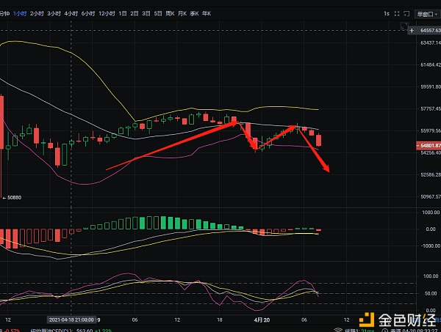Click the 52586.28 price axis label
441x332 pixels.
click(431, 174)
